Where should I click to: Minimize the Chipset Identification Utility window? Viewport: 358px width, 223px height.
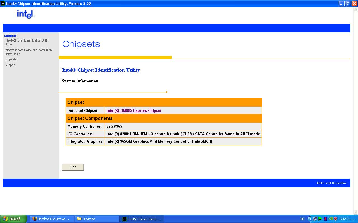341,3
